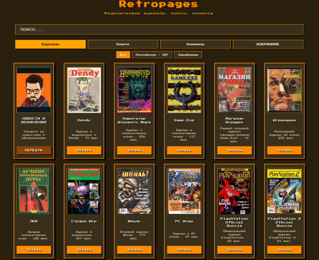Screen dimensions: 319x260
Task: Click Читать under PlayStation 2 Official Russia
Action: coord(284,250)
